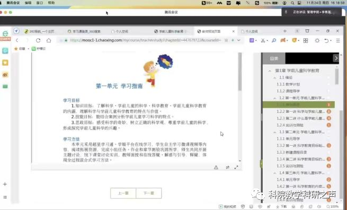Go to next chapter with 下一章 button
Image resolution: width=347 pixels, height=210 pixels.
(149, 193)
